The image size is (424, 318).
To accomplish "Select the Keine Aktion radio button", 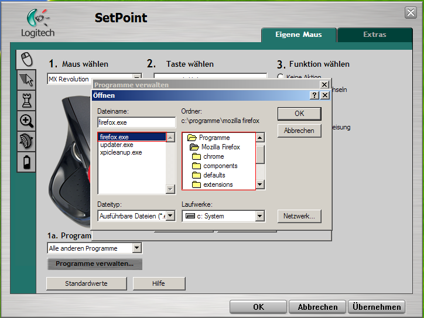I will click(x=281, y=77).
